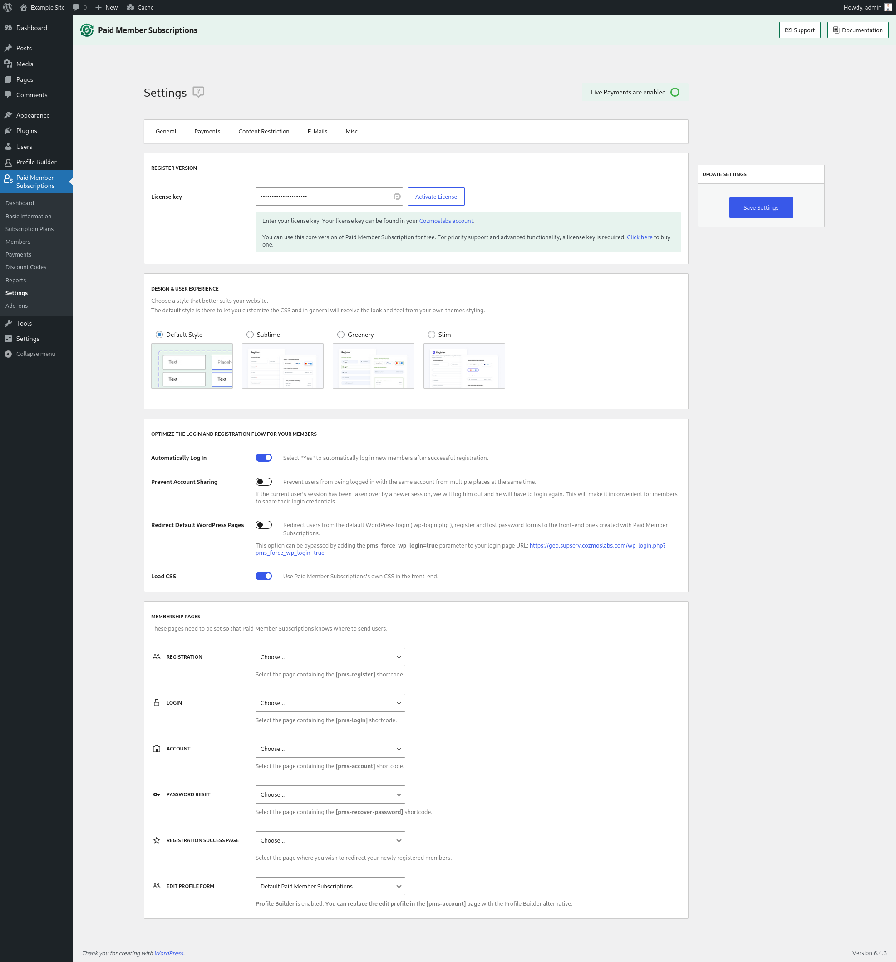Screen dimensions: 896x962
Task: Switch to the Content Restriction tab
Action: 264,132
